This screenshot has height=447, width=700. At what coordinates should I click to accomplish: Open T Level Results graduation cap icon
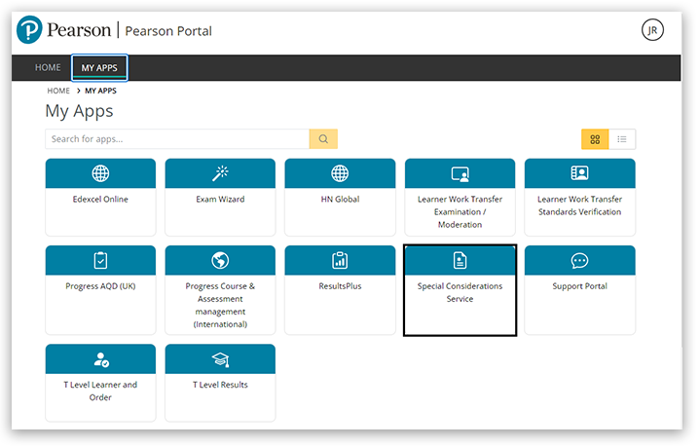(220, 359)
